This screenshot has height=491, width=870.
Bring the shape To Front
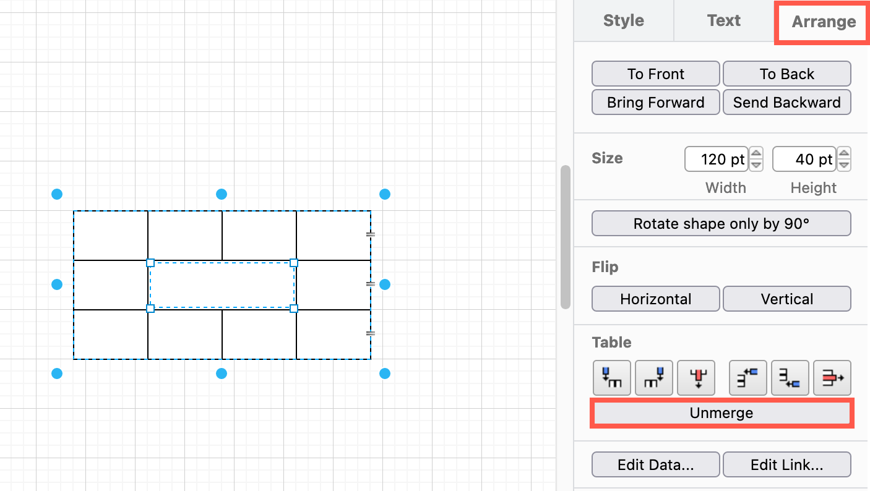[x=655, y=74]
